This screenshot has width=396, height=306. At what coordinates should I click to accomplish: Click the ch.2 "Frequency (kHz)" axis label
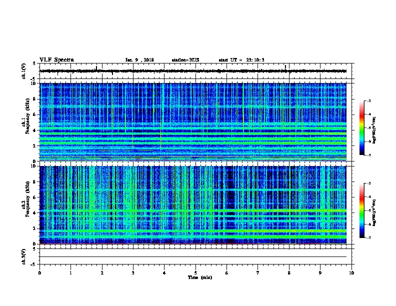[27, 199]
